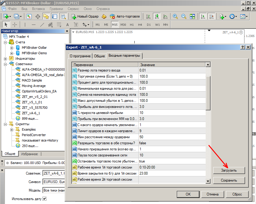Click the Сохранить button

(229, 180)
